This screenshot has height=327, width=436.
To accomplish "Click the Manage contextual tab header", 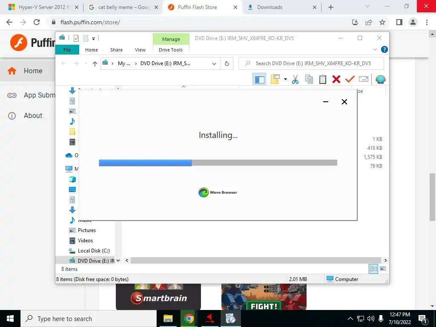I will point(171,39).
